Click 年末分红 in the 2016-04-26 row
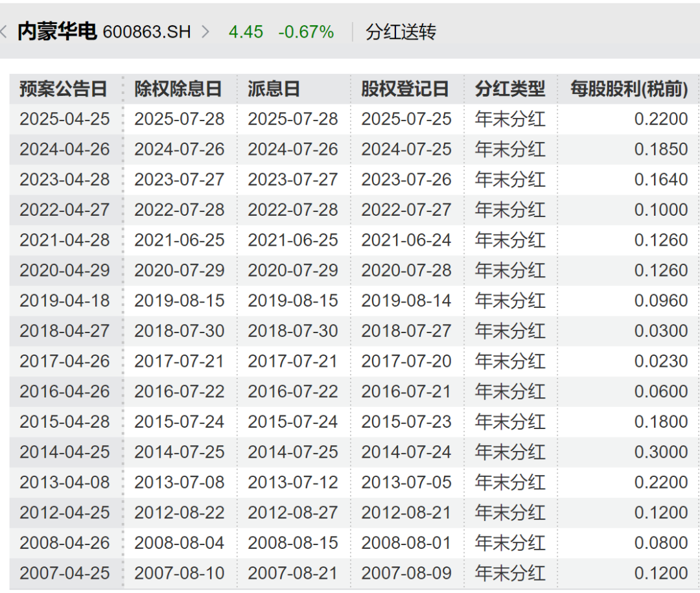700x593 pixels. tap(510, 391)
